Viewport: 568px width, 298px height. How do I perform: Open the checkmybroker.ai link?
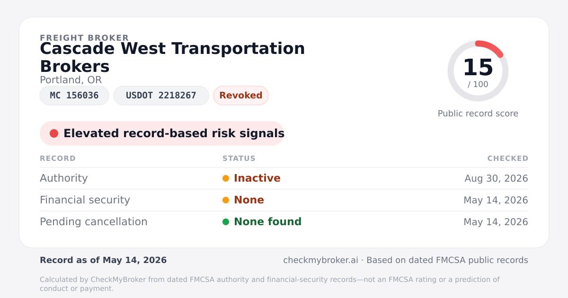321,260
